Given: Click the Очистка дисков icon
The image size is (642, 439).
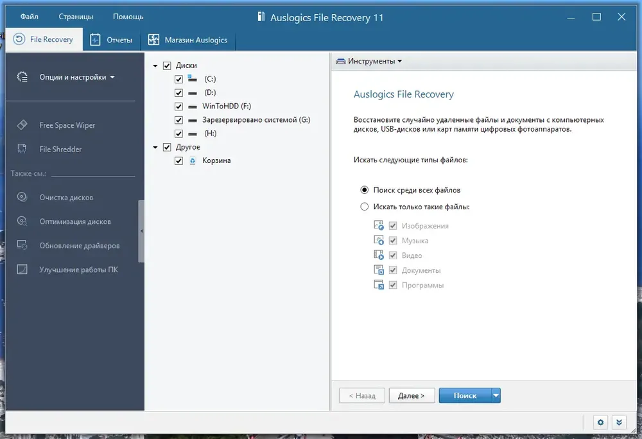Looking at the screenshot, I should pos(22,197).
